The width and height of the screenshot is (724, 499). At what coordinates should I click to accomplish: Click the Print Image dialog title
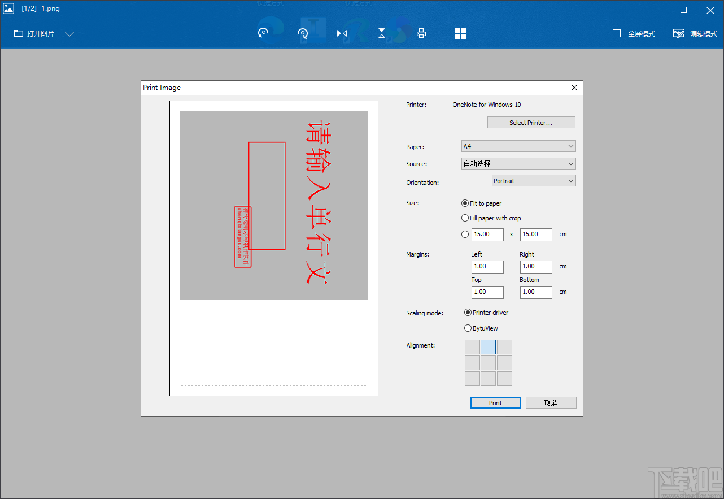click(x=162, y=88)
